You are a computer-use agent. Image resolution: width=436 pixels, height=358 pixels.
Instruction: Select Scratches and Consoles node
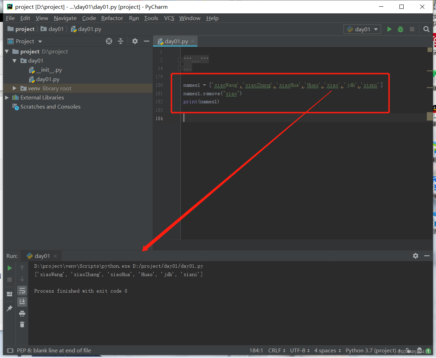point(46,106)
